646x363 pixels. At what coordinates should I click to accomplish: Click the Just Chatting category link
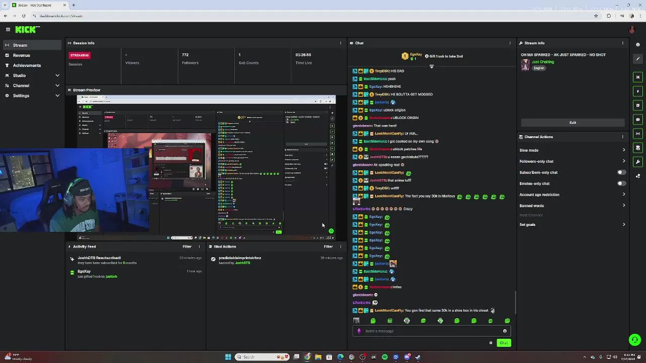click(543, 62)
